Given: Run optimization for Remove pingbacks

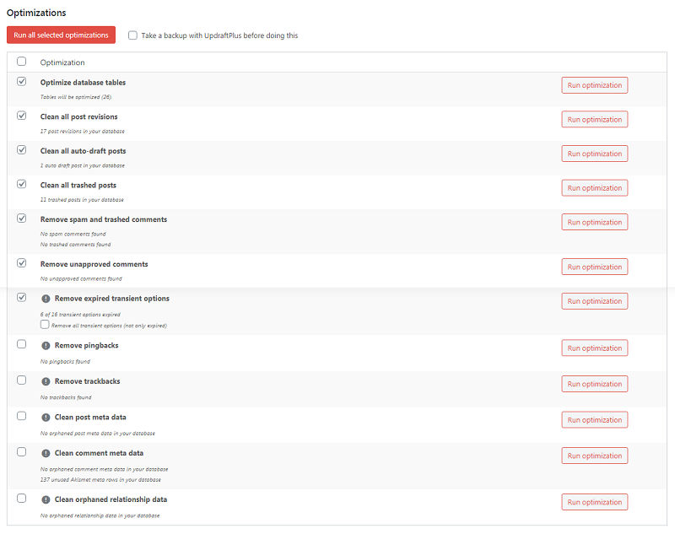Looking at the screenshot, I should [595, 348].
